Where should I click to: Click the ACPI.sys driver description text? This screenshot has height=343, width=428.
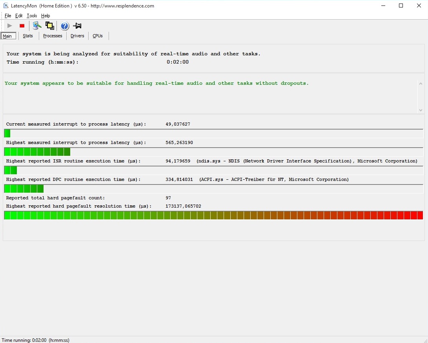(274, 179)
